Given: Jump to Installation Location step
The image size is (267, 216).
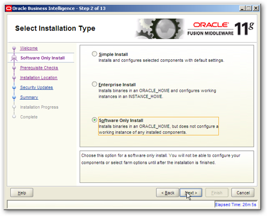Looking at the screenshot, I should click(x=38, y=78).
